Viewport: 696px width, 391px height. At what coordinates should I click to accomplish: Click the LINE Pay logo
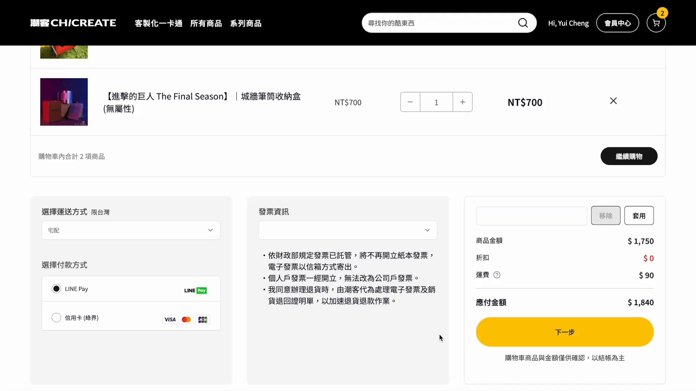(195, 290)
